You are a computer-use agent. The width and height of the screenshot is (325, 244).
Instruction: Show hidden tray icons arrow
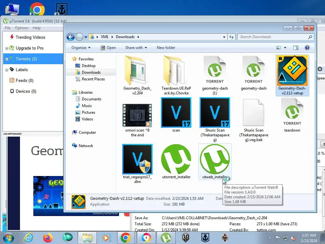click(x=270, y=238)
